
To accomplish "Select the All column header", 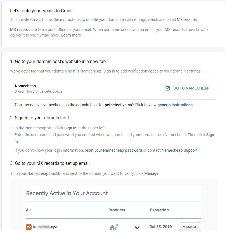I will (x=29, y=210).
